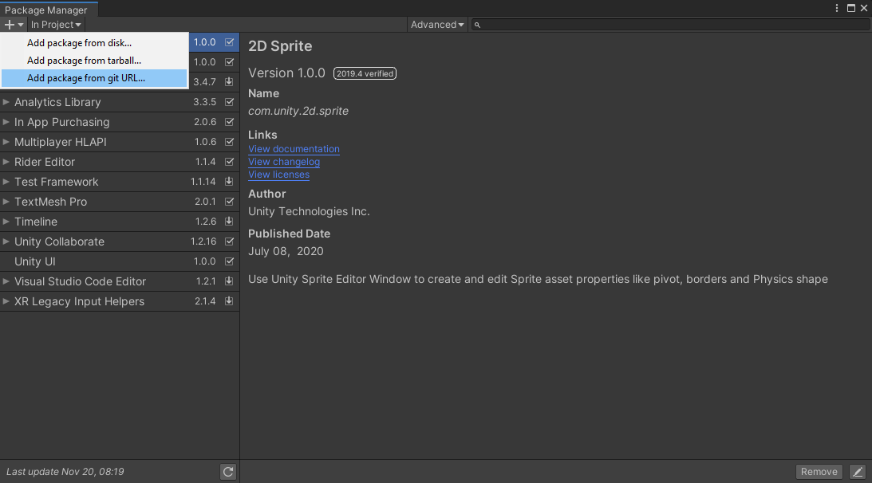Screen dimensions: 872x483
Task: Click the checkmark box beside TextMesh Pro
Action: point(229,202)
